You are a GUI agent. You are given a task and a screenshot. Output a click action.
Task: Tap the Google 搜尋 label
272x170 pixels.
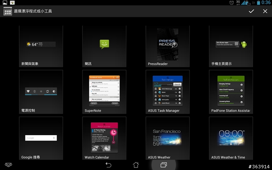coord(31,157)
